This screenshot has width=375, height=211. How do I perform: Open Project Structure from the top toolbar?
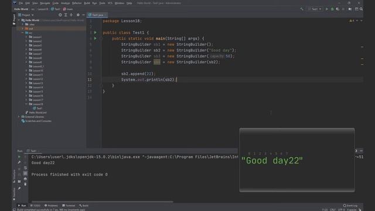click(x=350, y=9)
